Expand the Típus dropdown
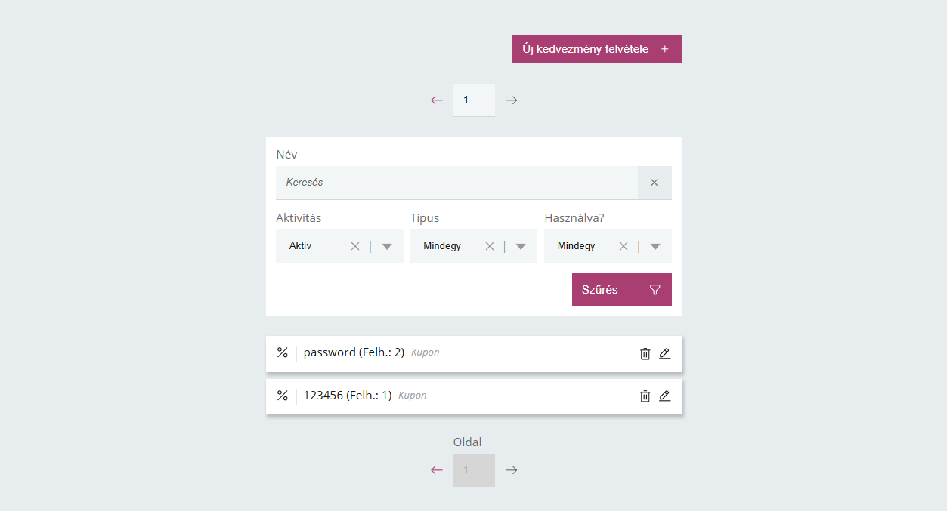 521,246
